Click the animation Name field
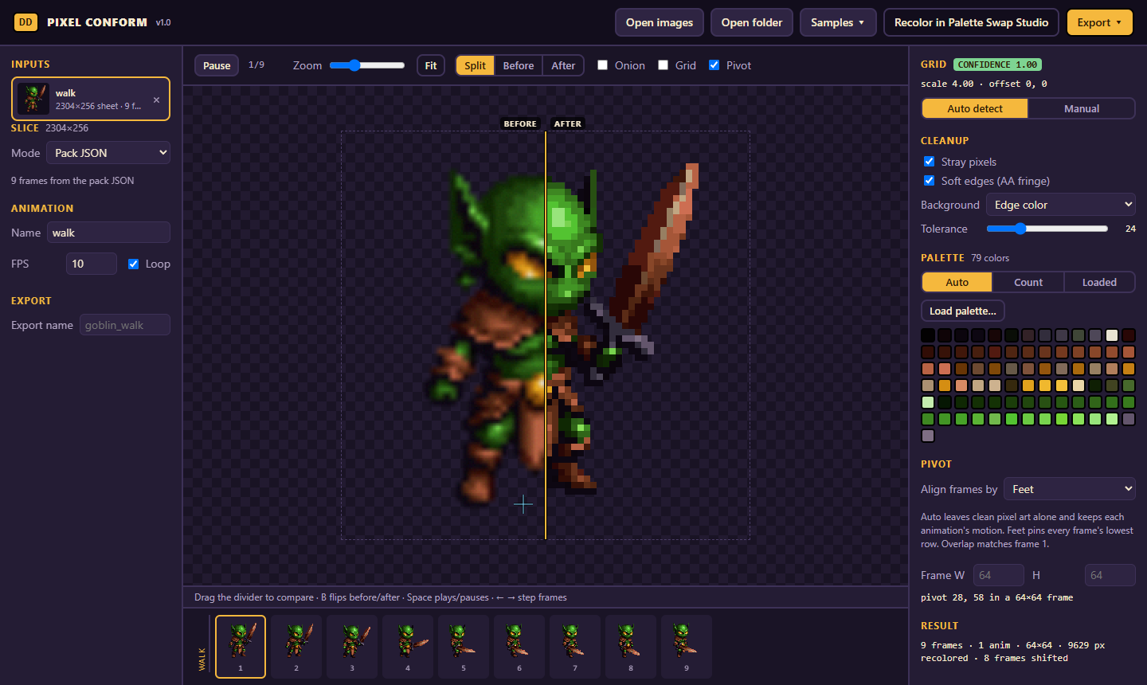Screen dimensions: 1147x685 tap(108, 233)
